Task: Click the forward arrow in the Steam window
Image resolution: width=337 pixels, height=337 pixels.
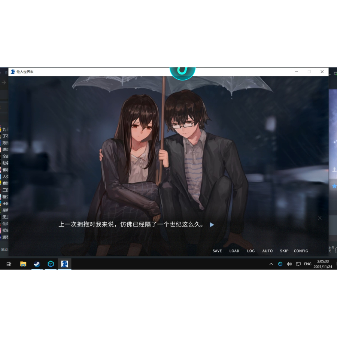Action: (x=4, y=82)
